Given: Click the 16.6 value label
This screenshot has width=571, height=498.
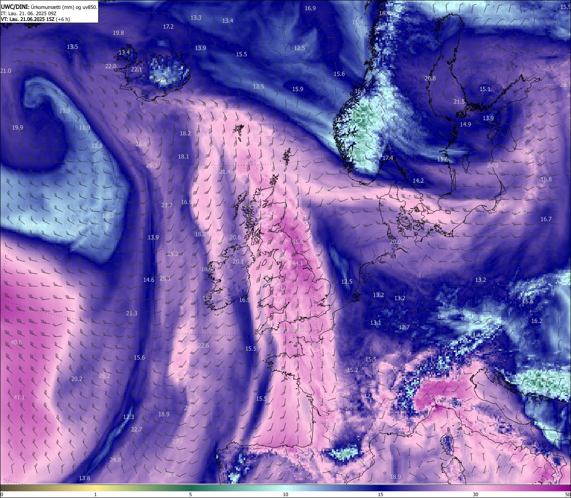Looking at the screenshot, I should pos(528,301).
